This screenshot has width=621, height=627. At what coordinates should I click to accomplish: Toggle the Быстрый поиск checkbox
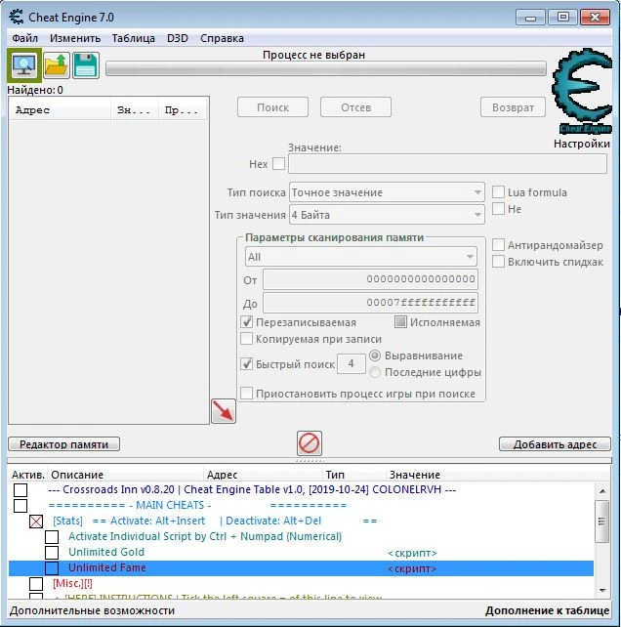(246, 363)
